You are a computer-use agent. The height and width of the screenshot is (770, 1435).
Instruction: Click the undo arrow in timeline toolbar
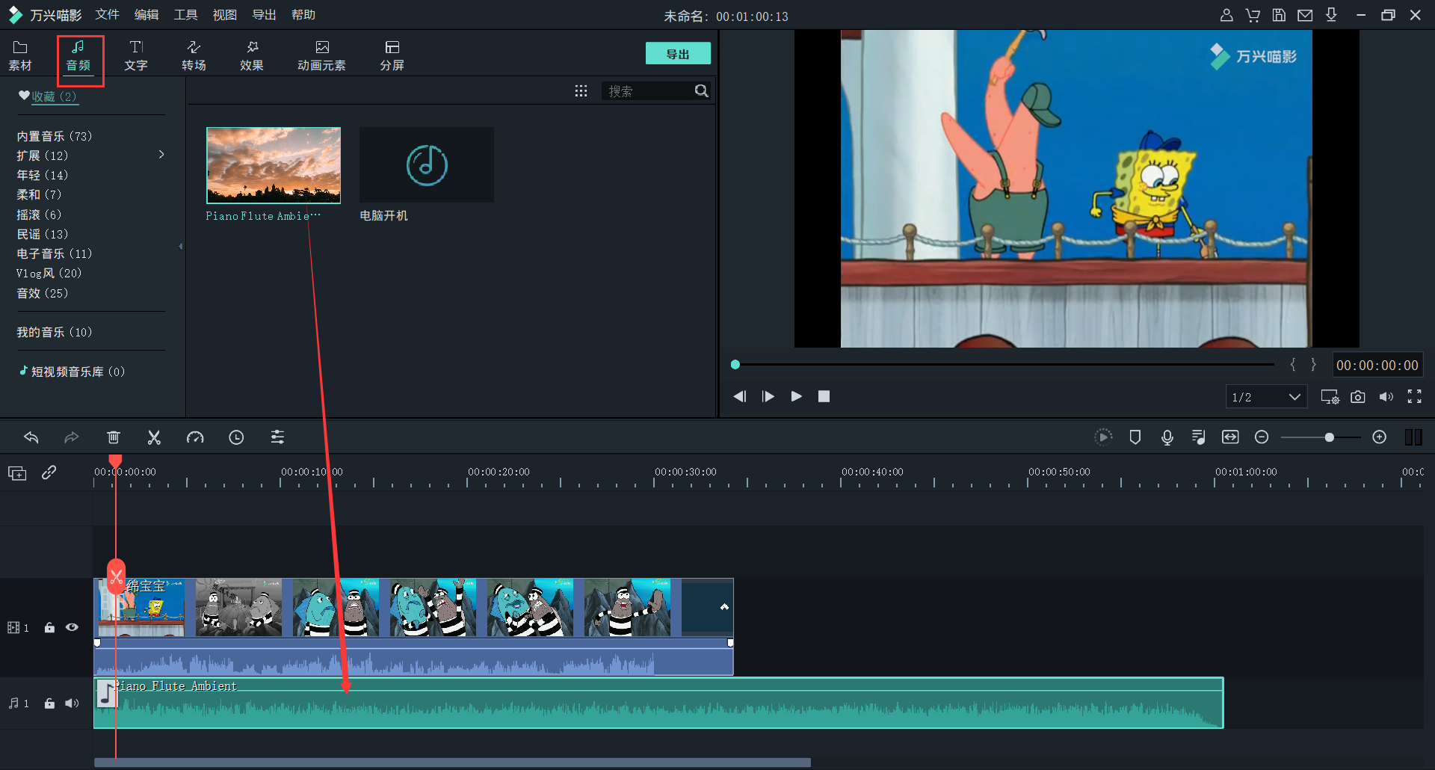(x=31, y=437)
